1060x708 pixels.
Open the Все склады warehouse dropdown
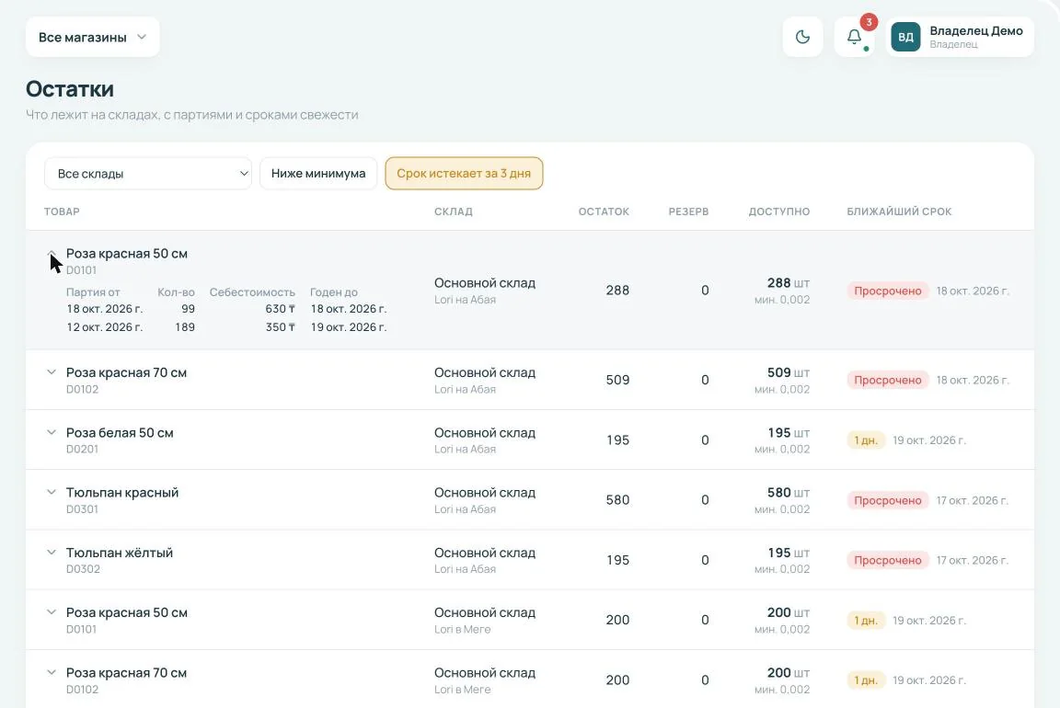[x=148, y=174]
